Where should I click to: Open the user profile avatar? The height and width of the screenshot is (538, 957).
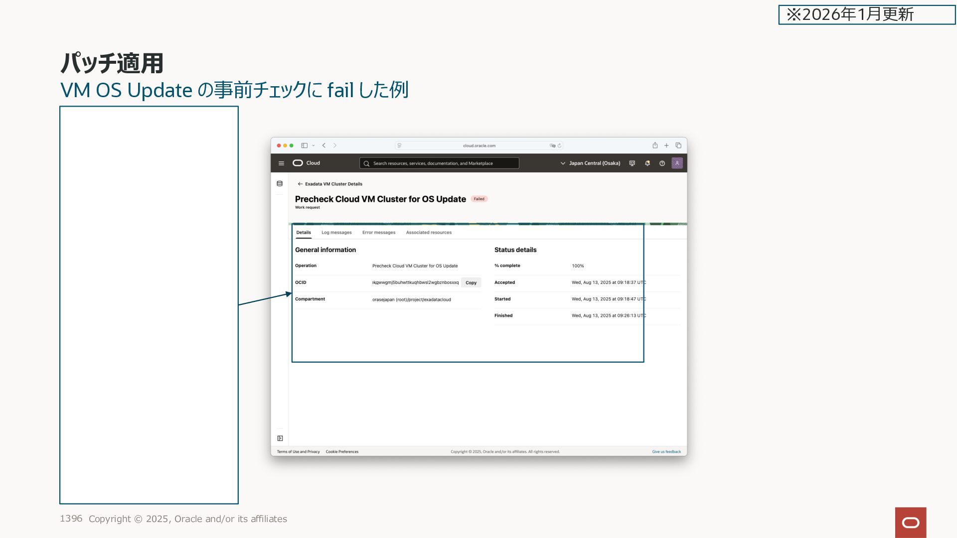[677, 163]
